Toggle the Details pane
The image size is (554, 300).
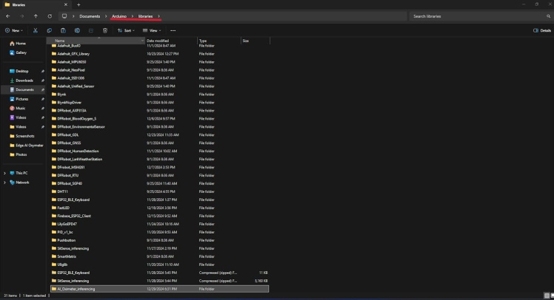542,30
